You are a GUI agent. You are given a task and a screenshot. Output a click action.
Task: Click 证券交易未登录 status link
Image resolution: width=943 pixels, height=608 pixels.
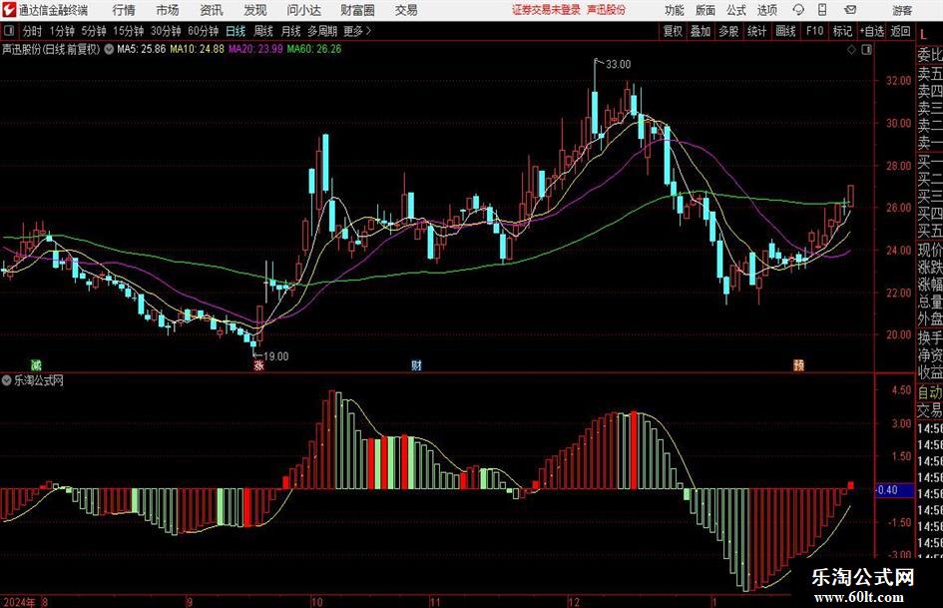tap(546, 10)
